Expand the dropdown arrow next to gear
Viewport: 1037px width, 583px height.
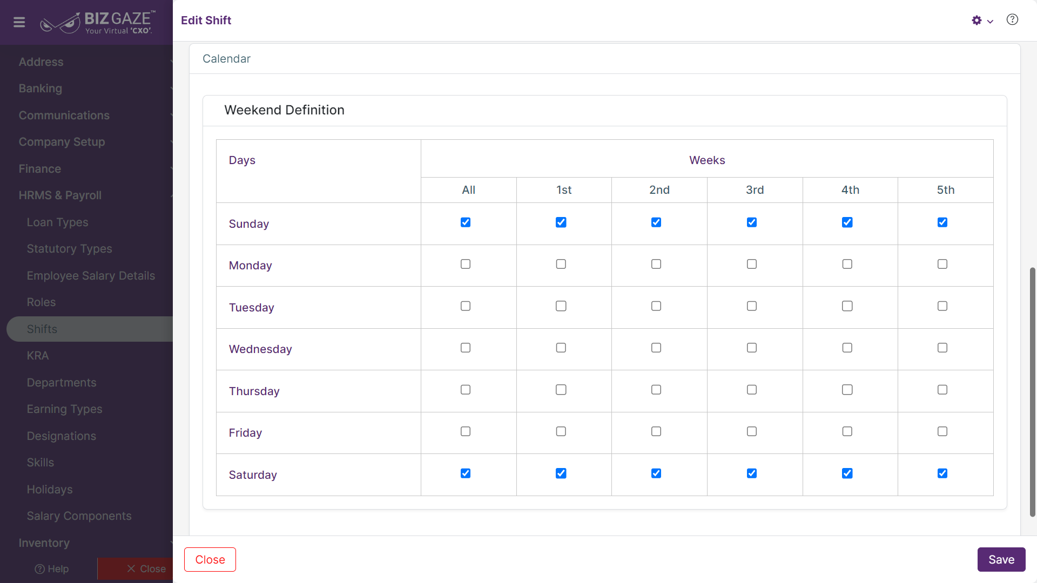tap(990, 22)
